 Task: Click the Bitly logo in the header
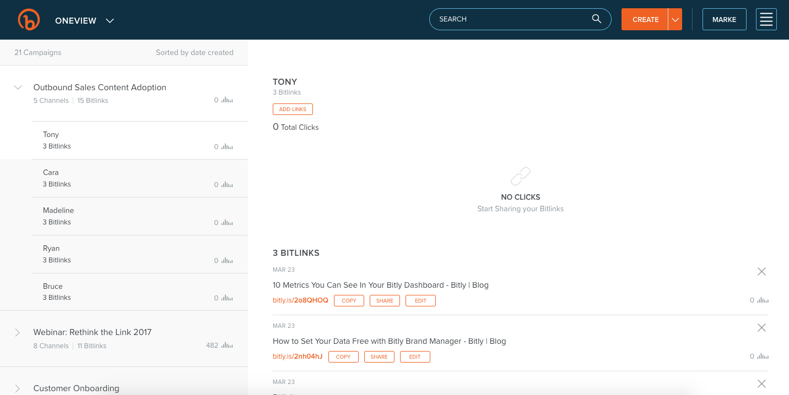pyautogui.click(x=29, y=20)
